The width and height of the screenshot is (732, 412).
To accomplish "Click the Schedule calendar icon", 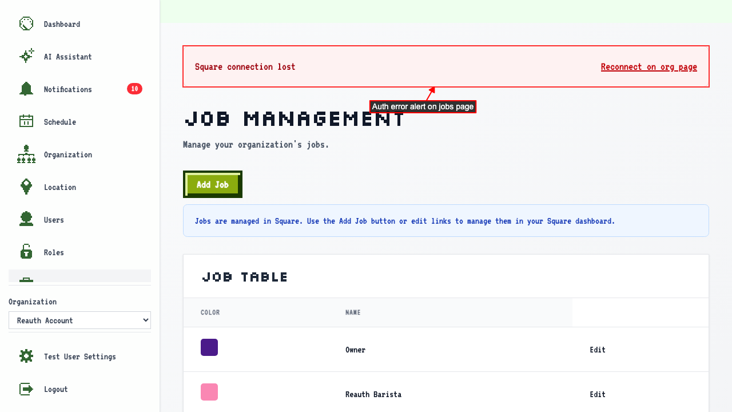I will [26, 122].
